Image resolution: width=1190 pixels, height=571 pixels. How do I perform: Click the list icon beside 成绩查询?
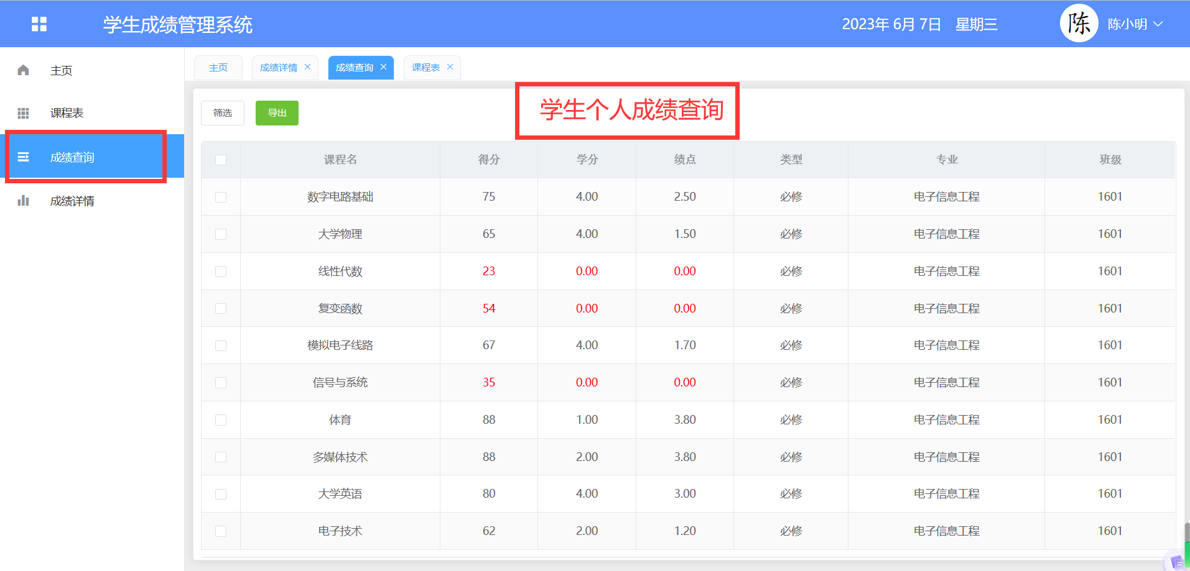point(24,157)
